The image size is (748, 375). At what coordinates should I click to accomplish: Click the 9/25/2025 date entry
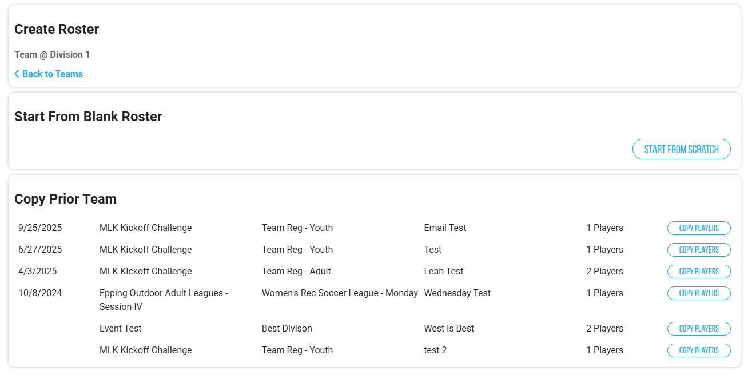click(40, 228)
